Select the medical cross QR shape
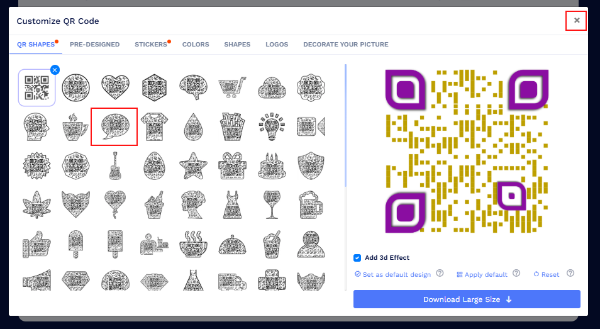Viewport: 600px width, 329px height. pyautogui.click(x=272, y=280)
